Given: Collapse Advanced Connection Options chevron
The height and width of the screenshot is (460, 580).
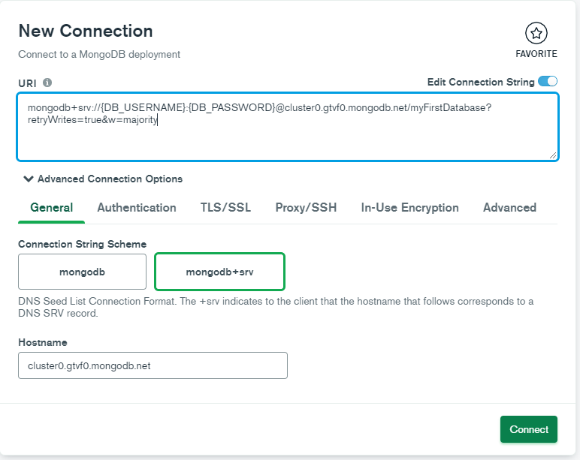Looking at the screenshot, I should click(x=28, y=179).
